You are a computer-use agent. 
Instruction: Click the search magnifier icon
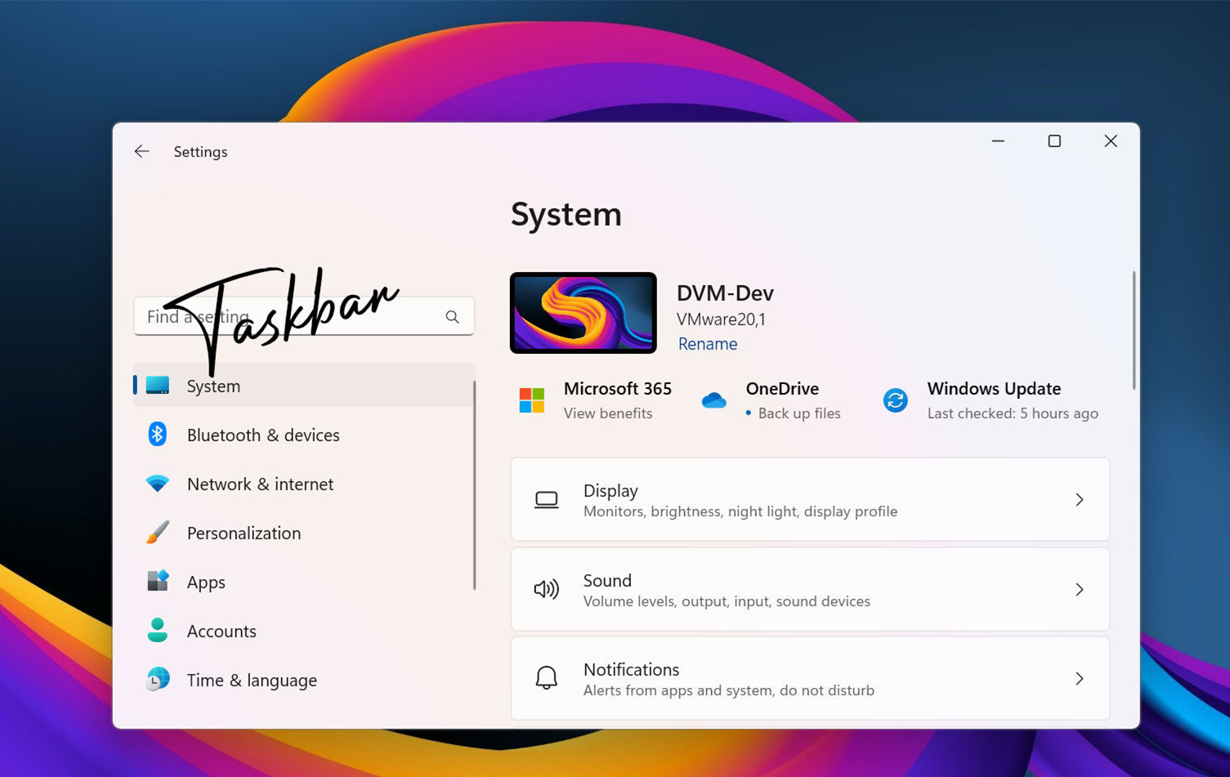452,317
